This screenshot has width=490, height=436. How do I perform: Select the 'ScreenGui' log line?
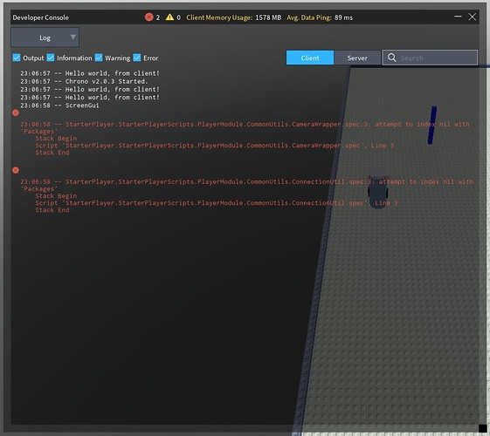pos(59,106)
